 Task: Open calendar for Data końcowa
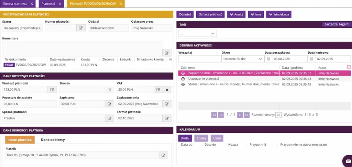pyautogui.click(x=311, y=59)
